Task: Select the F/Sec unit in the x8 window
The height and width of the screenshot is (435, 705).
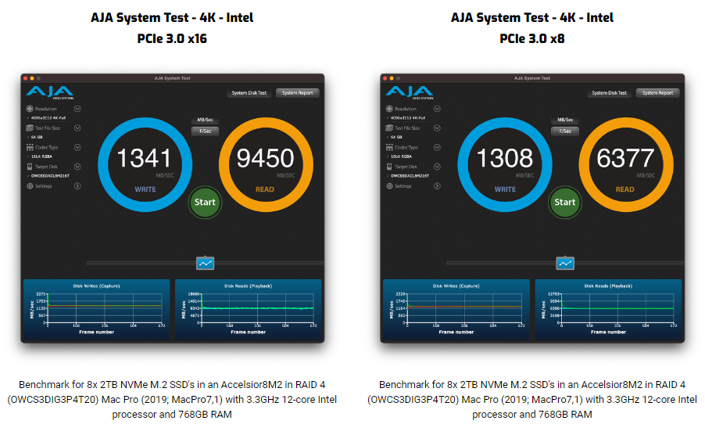Action: [x=565, y=131]
